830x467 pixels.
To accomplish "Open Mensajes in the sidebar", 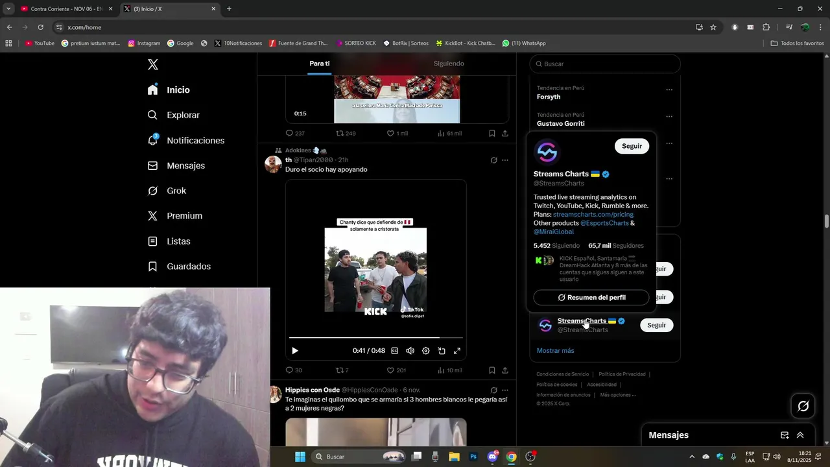I will tap(176, 165).
